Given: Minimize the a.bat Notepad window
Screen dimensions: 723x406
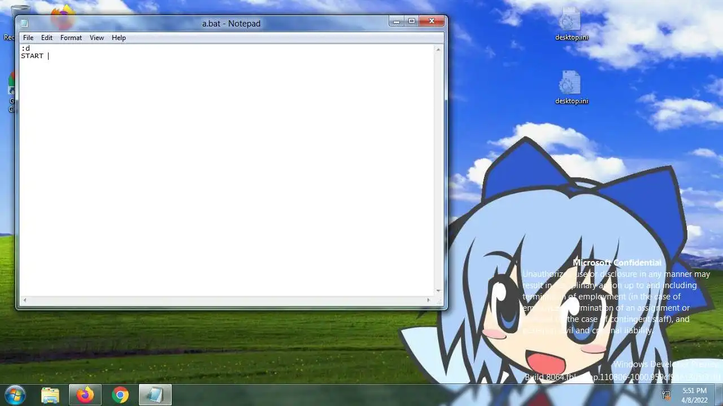Looking at the screenshot, I should tap(397, 21).
